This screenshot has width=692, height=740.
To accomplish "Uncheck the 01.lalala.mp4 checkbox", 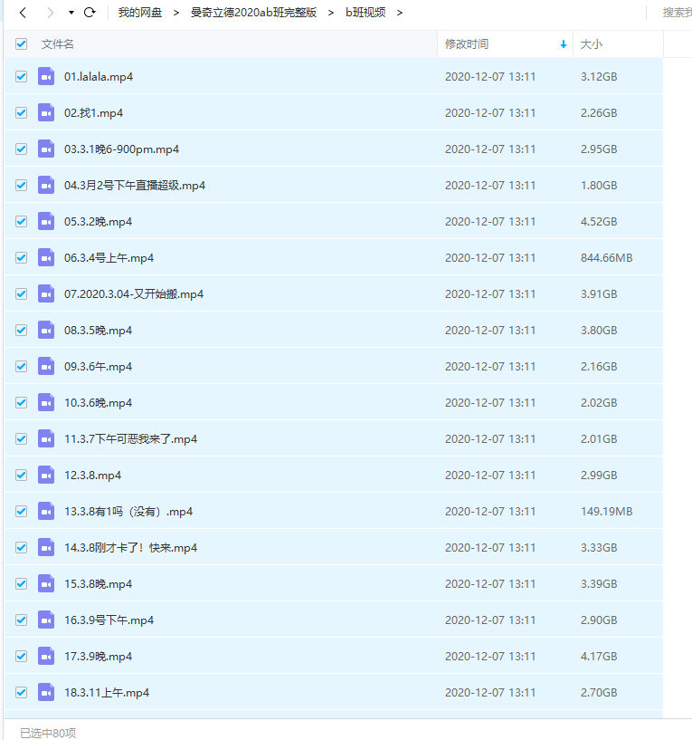I will (21, 76).
